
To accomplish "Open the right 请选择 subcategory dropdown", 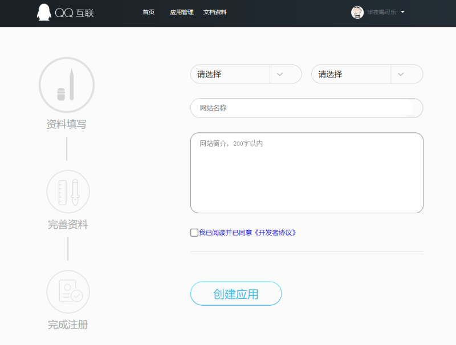I will click(351, 74).
